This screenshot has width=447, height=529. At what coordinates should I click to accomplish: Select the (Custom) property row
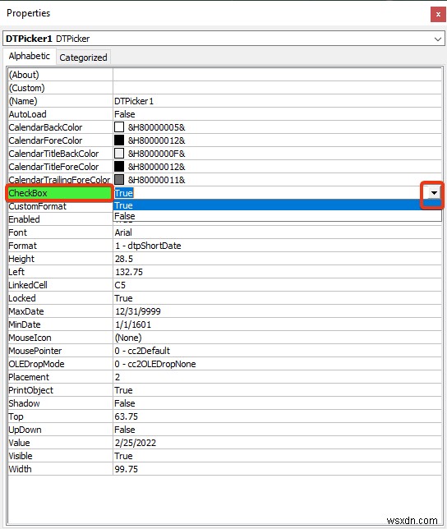point(224,88)
